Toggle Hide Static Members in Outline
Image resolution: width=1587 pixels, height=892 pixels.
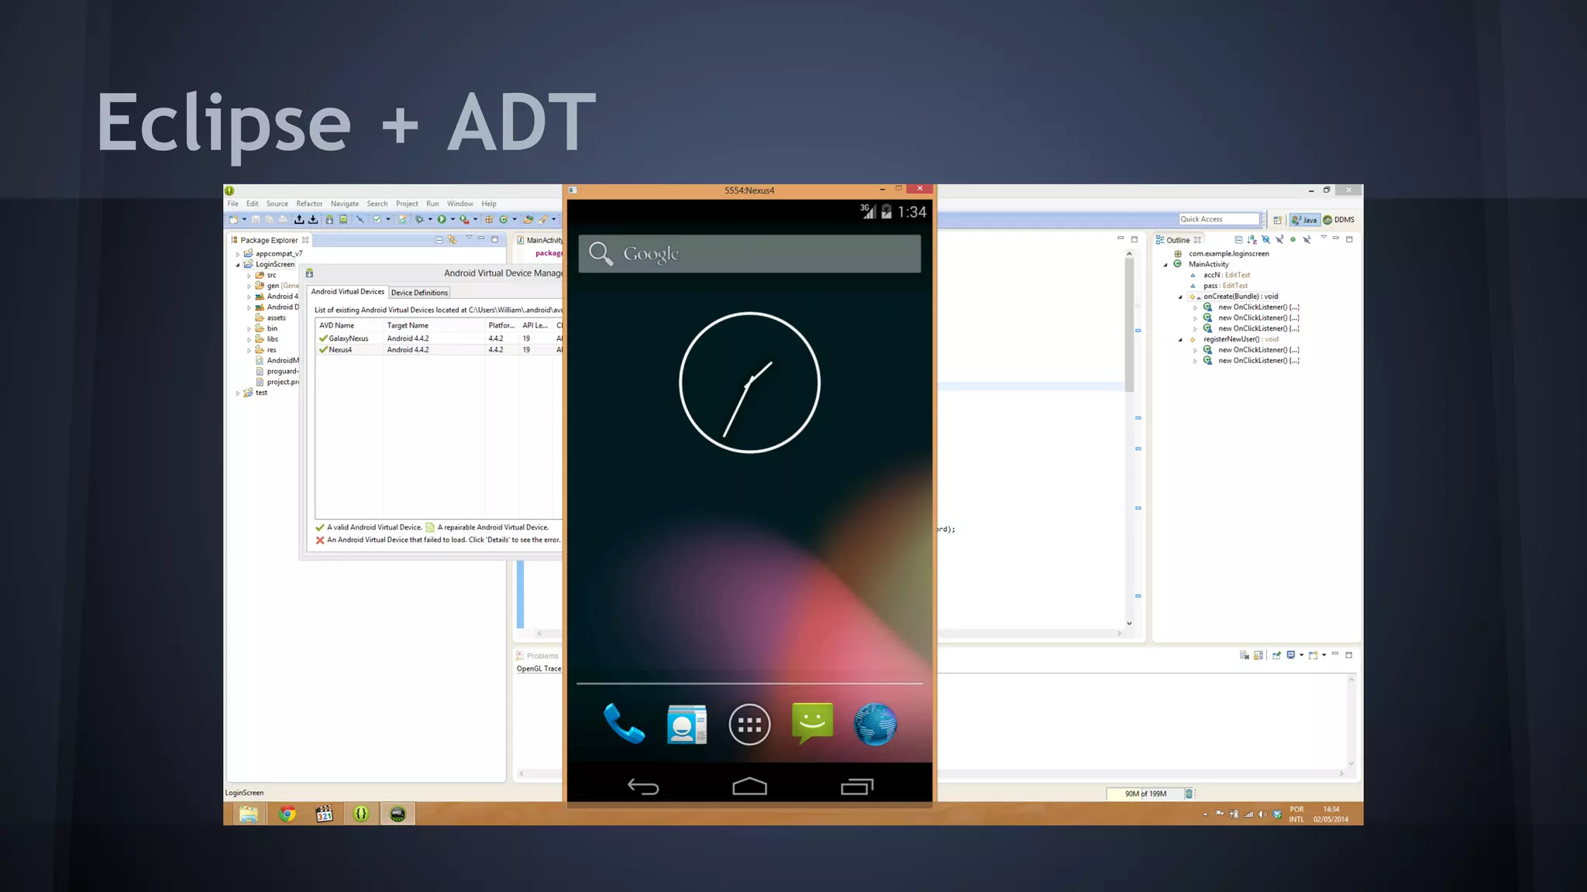(x=1279, y=240)
